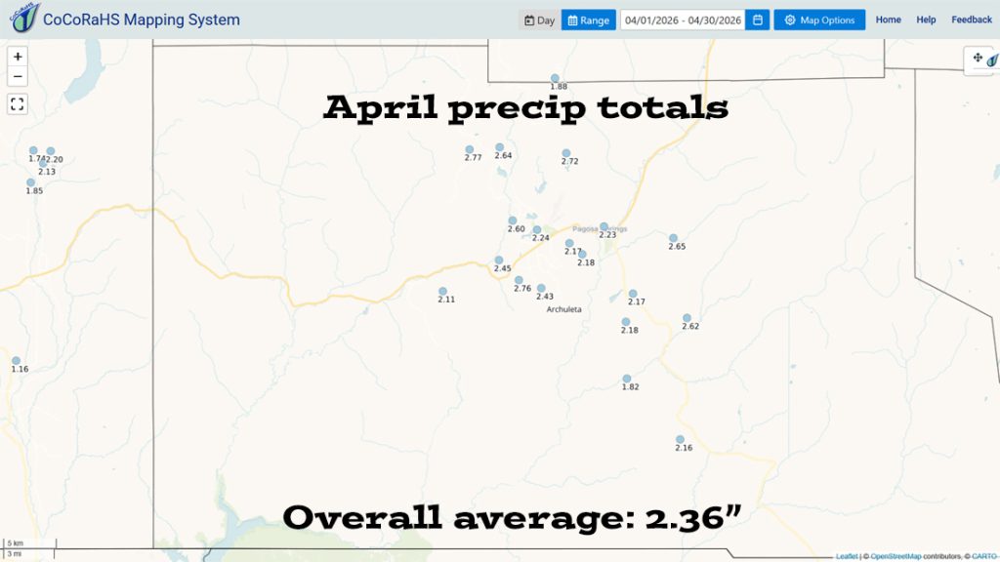Image resolution: width=1000 pixels, height=562 pixels.
Task: Zoom in the map with plus button
Action: (18, 57)
